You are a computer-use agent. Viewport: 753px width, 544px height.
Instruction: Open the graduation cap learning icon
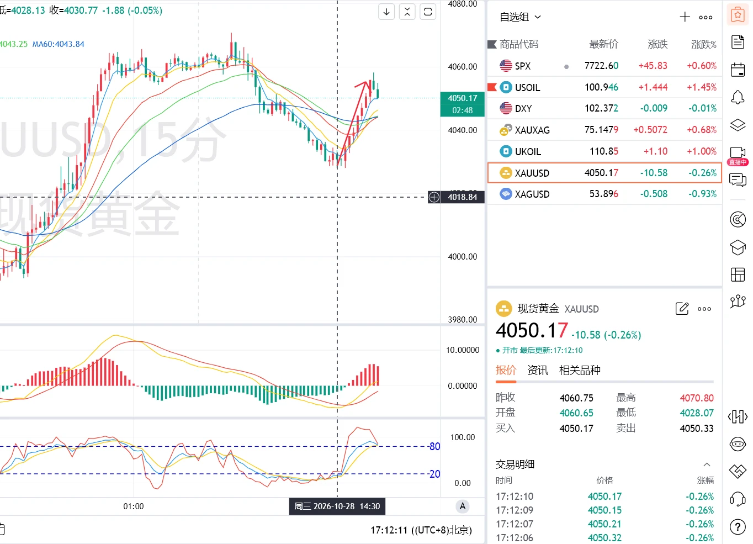pyautogui.click(x=738, y=247)
